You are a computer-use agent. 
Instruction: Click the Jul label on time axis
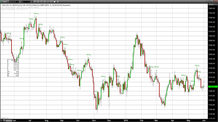(30, 120)
